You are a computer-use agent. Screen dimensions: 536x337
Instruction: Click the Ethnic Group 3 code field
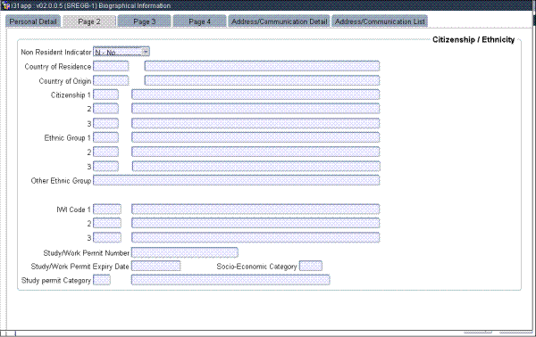(x=106, y=166)
